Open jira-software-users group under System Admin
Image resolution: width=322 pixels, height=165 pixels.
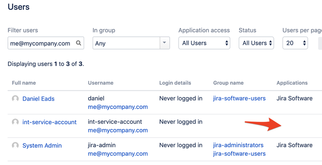tap(239, 153)
